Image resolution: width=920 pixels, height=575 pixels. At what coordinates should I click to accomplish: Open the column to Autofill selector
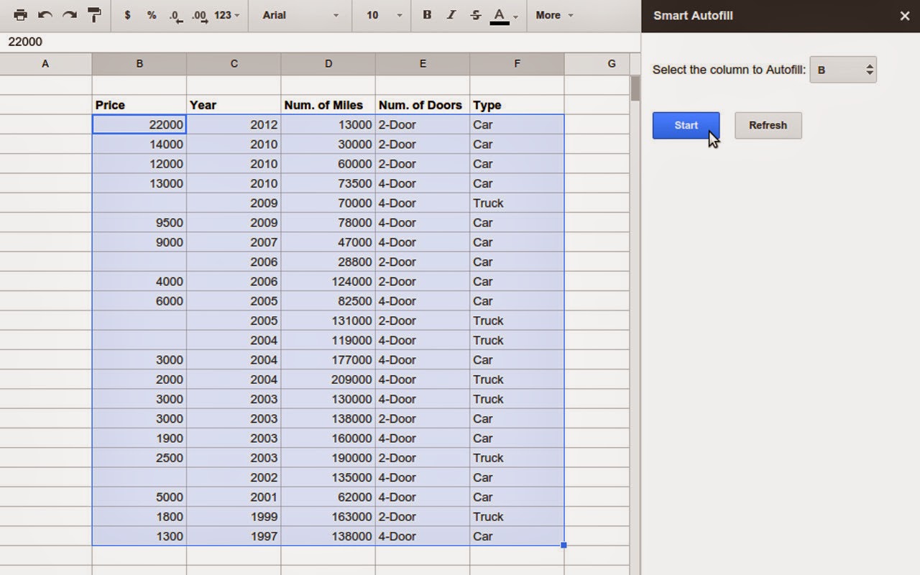coord(842,70)
